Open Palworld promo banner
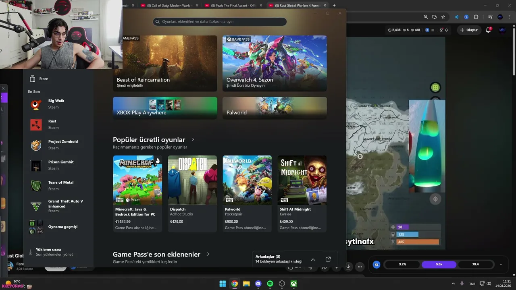The height and width of the screenshot is (290, 516). click(x=275, y=108)
